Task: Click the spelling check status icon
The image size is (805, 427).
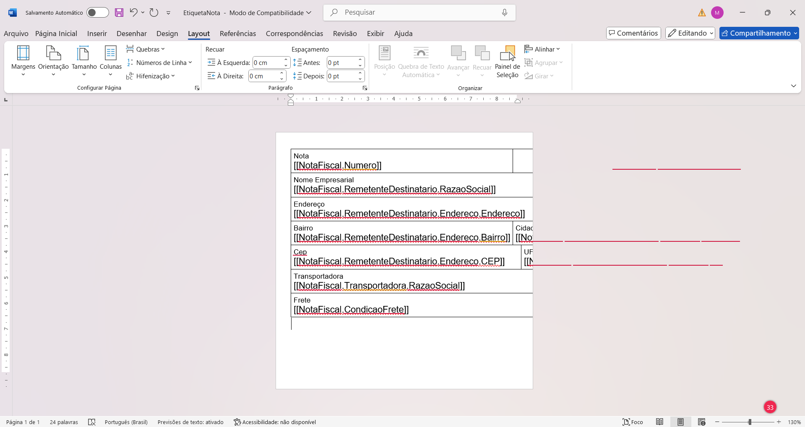Action: 92,422
